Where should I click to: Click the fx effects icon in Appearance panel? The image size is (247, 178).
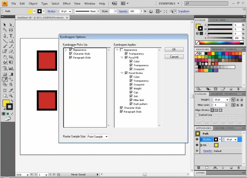(x=215, y=168)
